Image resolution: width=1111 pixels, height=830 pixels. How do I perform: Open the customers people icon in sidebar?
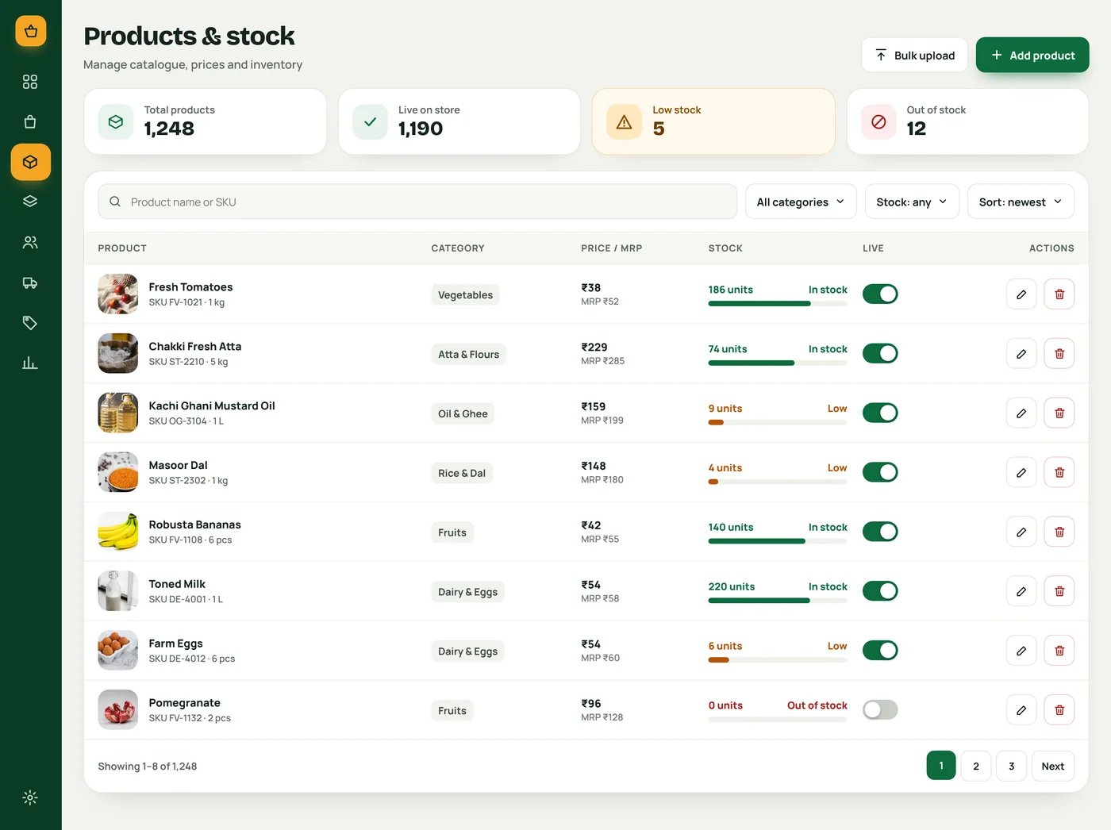(x=30, y=242)
